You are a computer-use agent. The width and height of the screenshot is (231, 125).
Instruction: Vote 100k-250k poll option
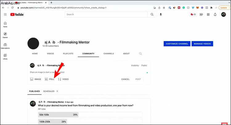click(x=90, y=122)
